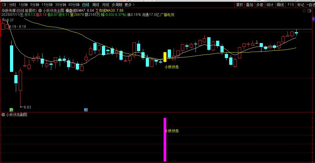Open the 统计 statistics button
Viewport: 315px width, 163px height.
[270, 5]
